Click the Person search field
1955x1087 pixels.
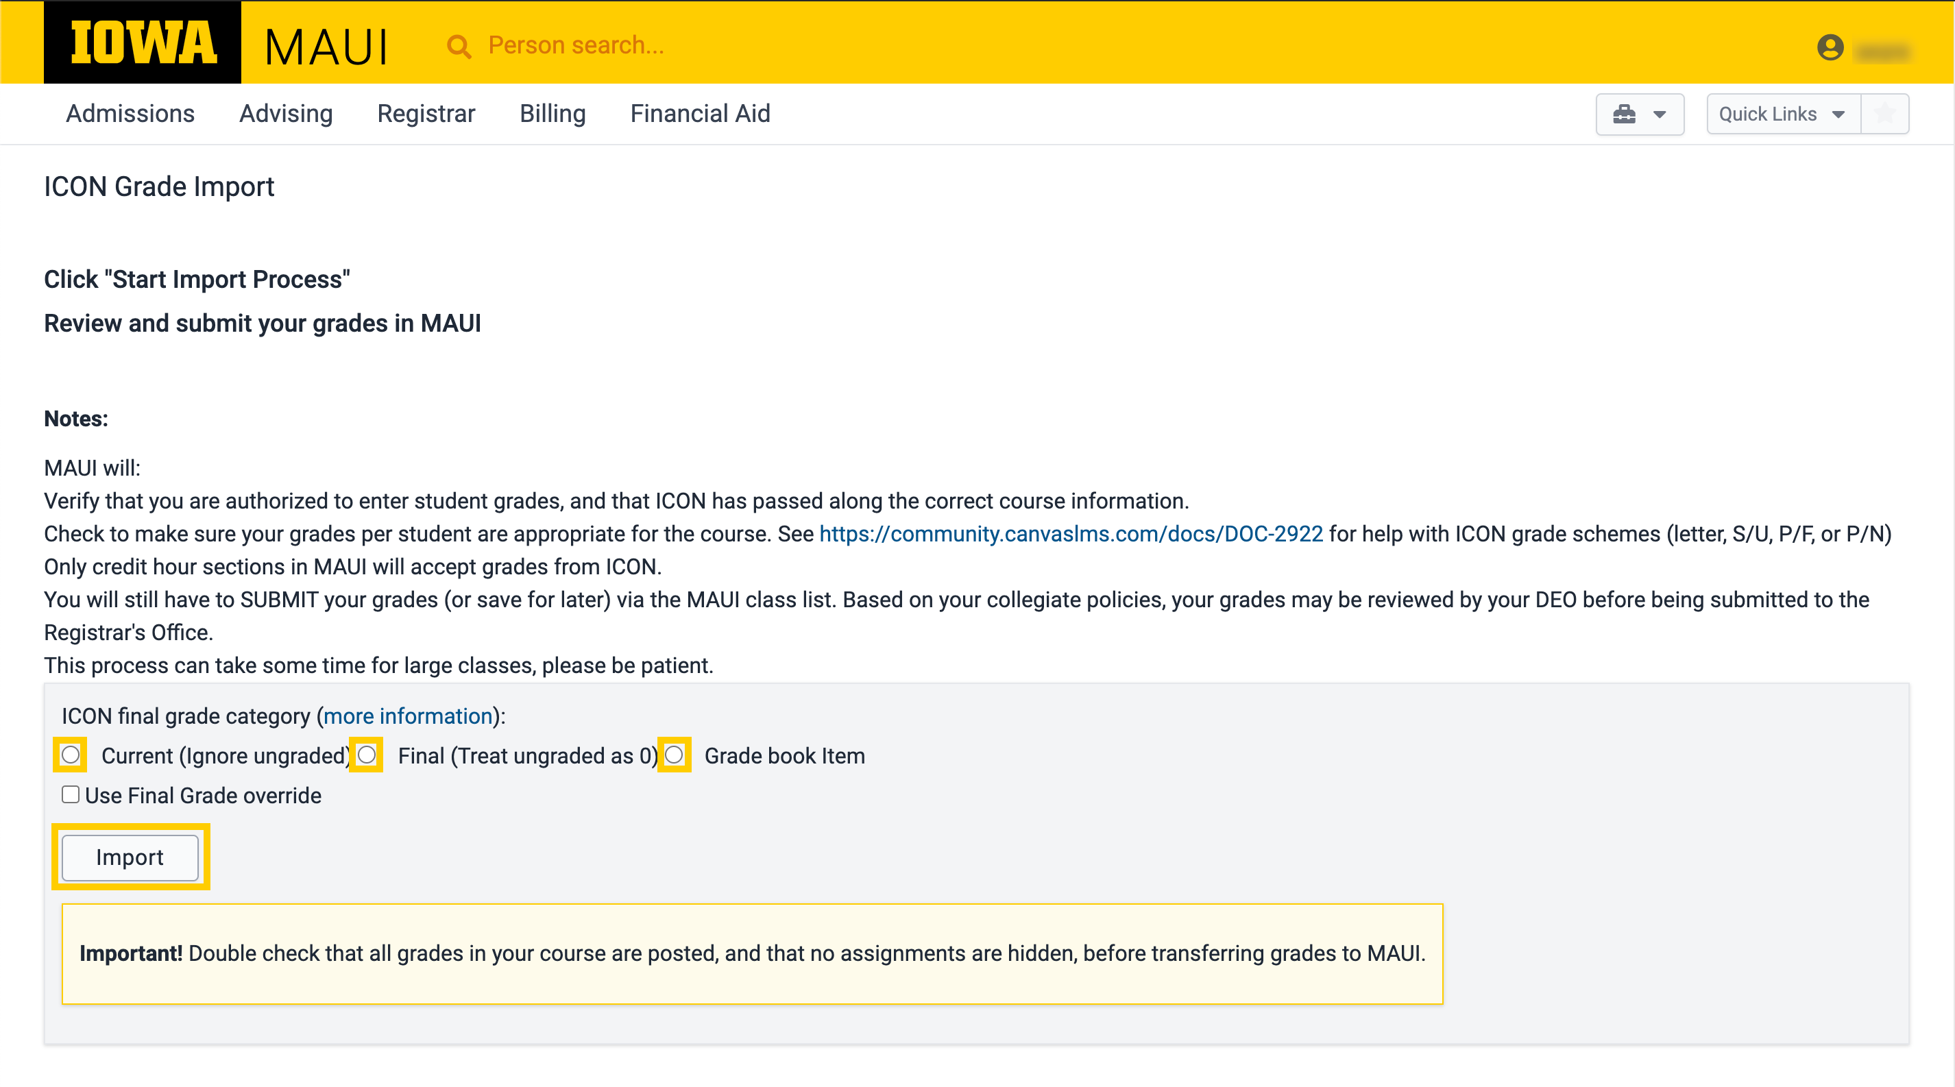pos(576,45)
